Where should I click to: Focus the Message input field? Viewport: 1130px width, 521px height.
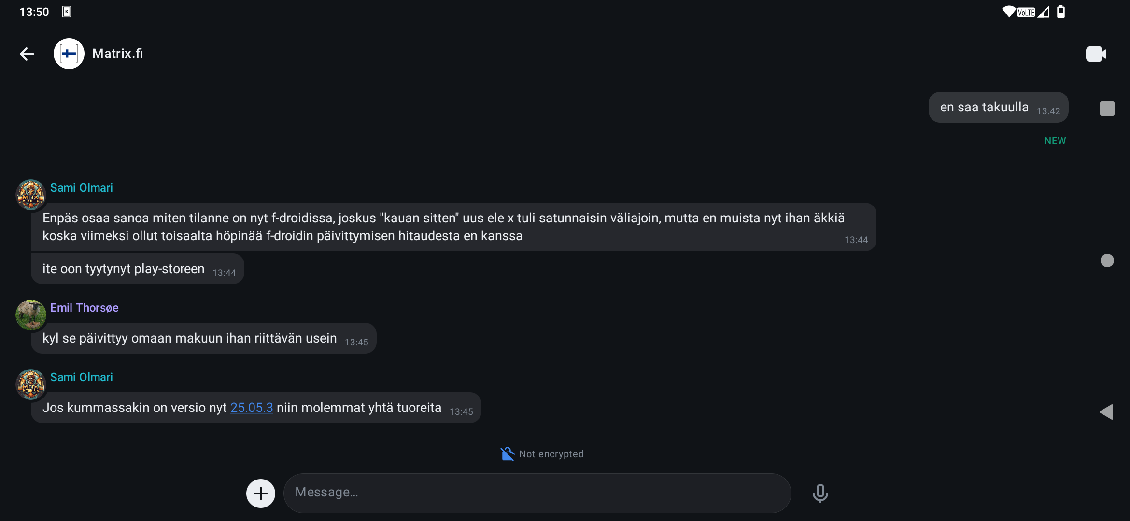pyautogui.click(x=537, y=493)
